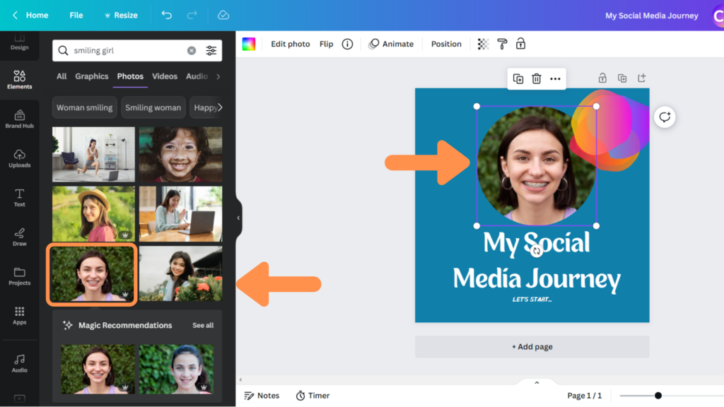Screen dimensions: 724x407
Task: Switch to the All tab
Action: pyautogui.click(x=62, y=76)
